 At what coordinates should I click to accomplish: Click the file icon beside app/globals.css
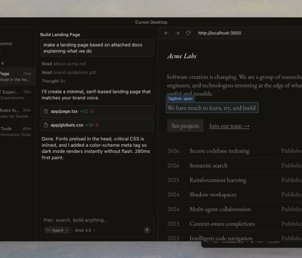[46, 125]
